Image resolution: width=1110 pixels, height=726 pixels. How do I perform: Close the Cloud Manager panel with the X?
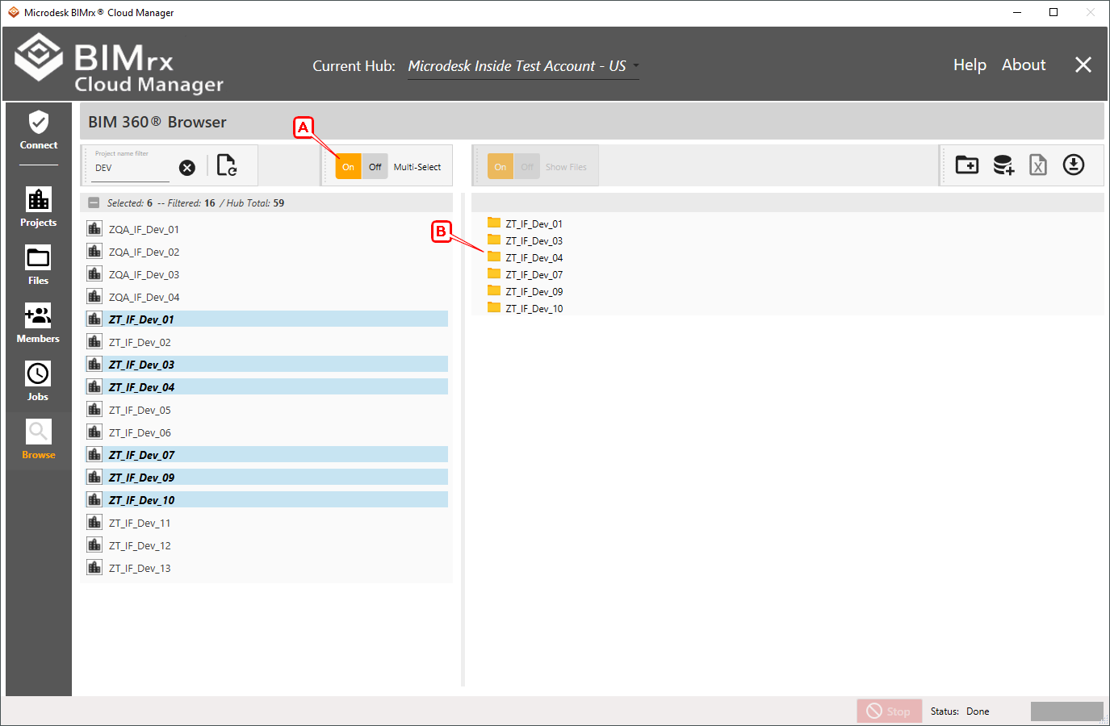tap(1083, 65)
